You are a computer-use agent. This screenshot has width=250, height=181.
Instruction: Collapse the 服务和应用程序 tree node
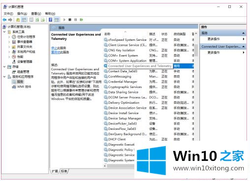click(4, 77)
